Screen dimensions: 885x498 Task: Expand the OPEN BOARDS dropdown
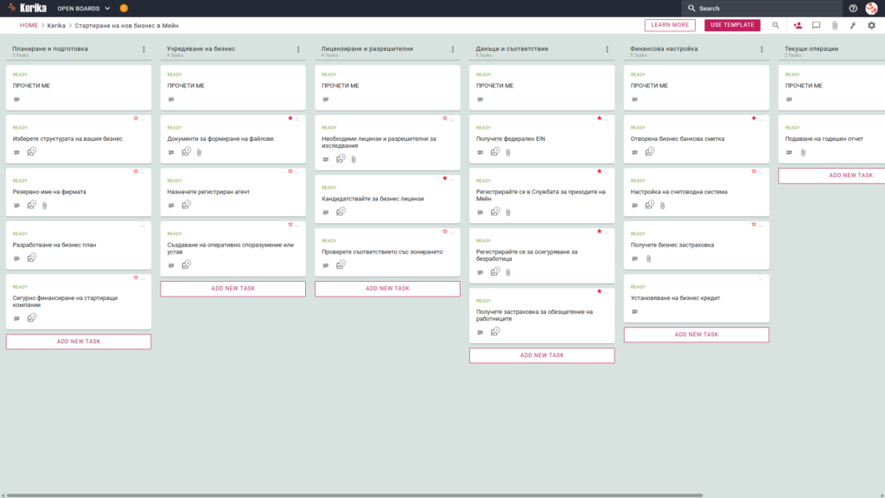tap(84, 9)
